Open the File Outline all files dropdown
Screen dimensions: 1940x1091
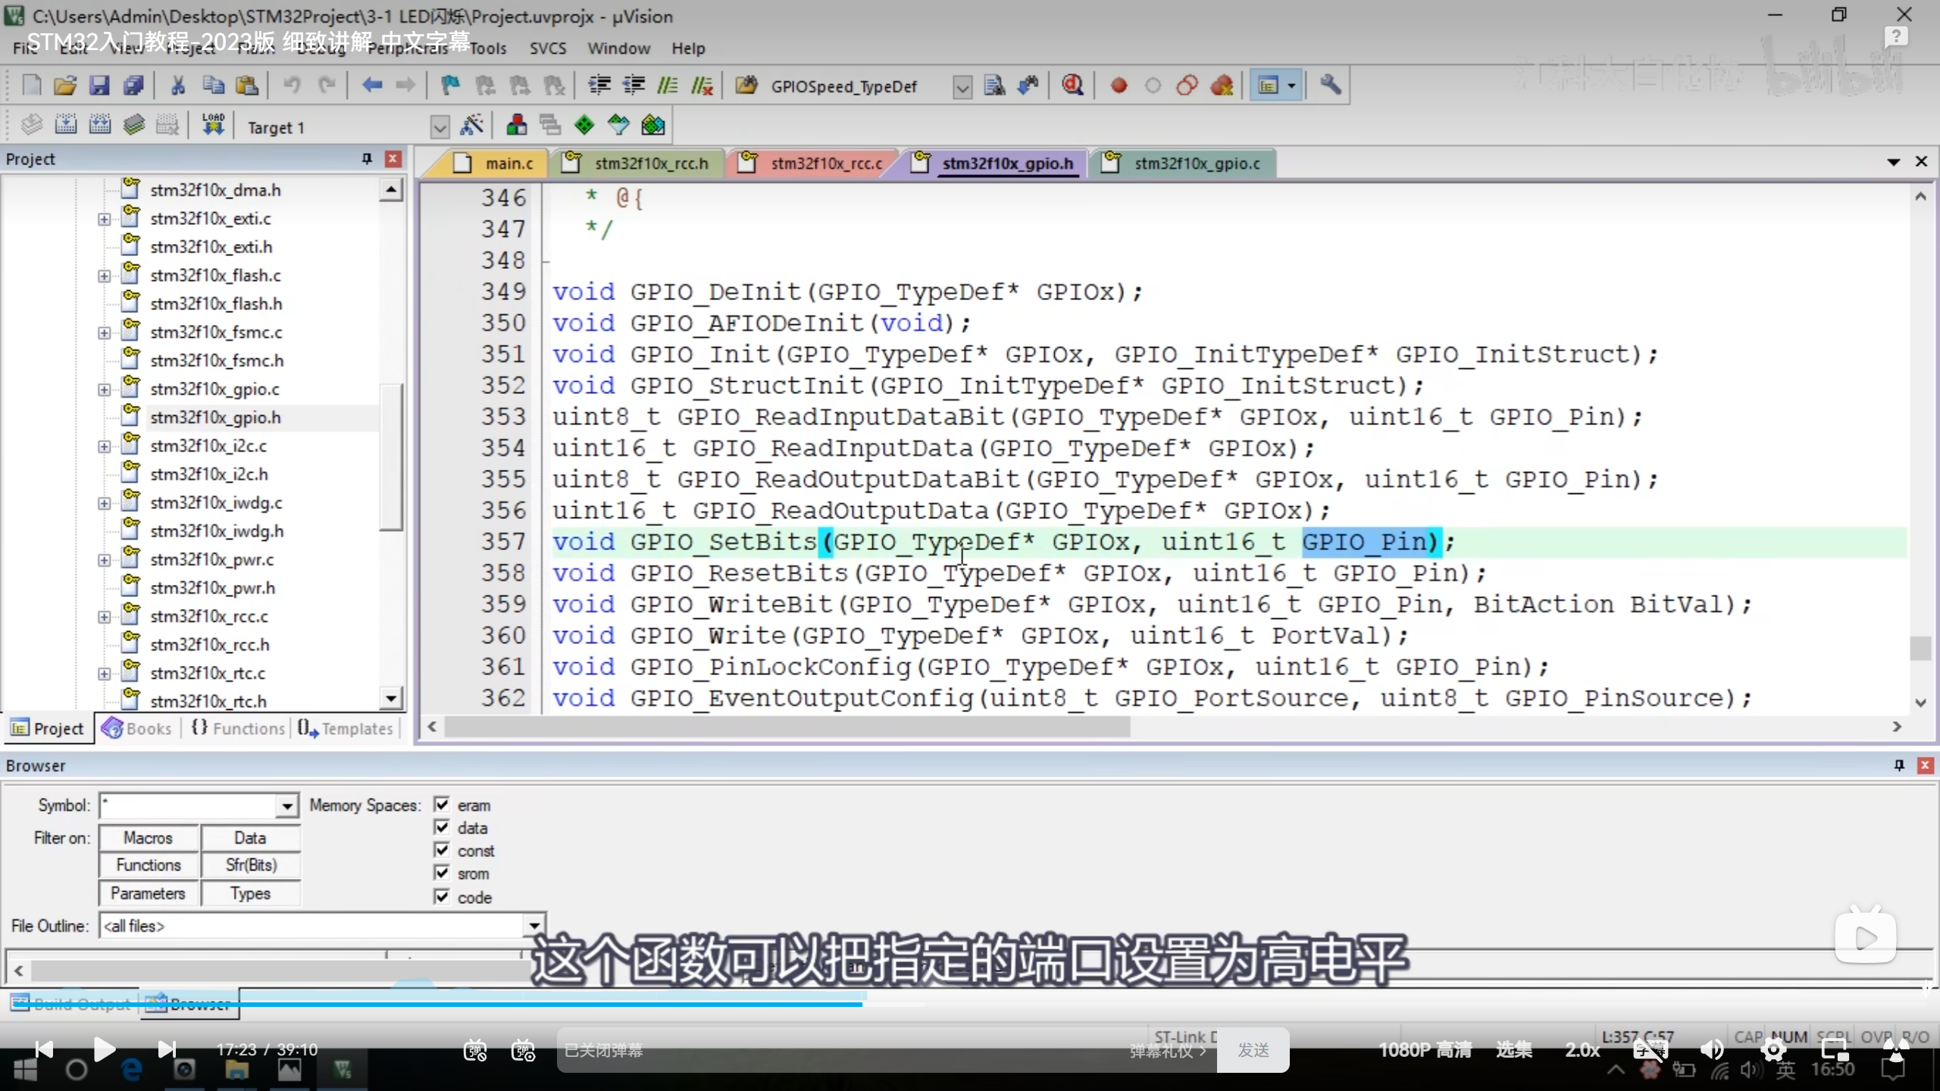coord(534,926)
